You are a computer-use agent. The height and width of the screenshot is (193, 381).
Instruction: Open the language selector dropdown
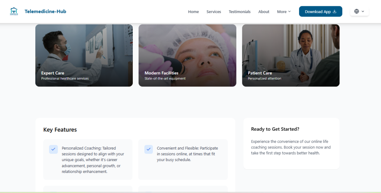point(359,12)
